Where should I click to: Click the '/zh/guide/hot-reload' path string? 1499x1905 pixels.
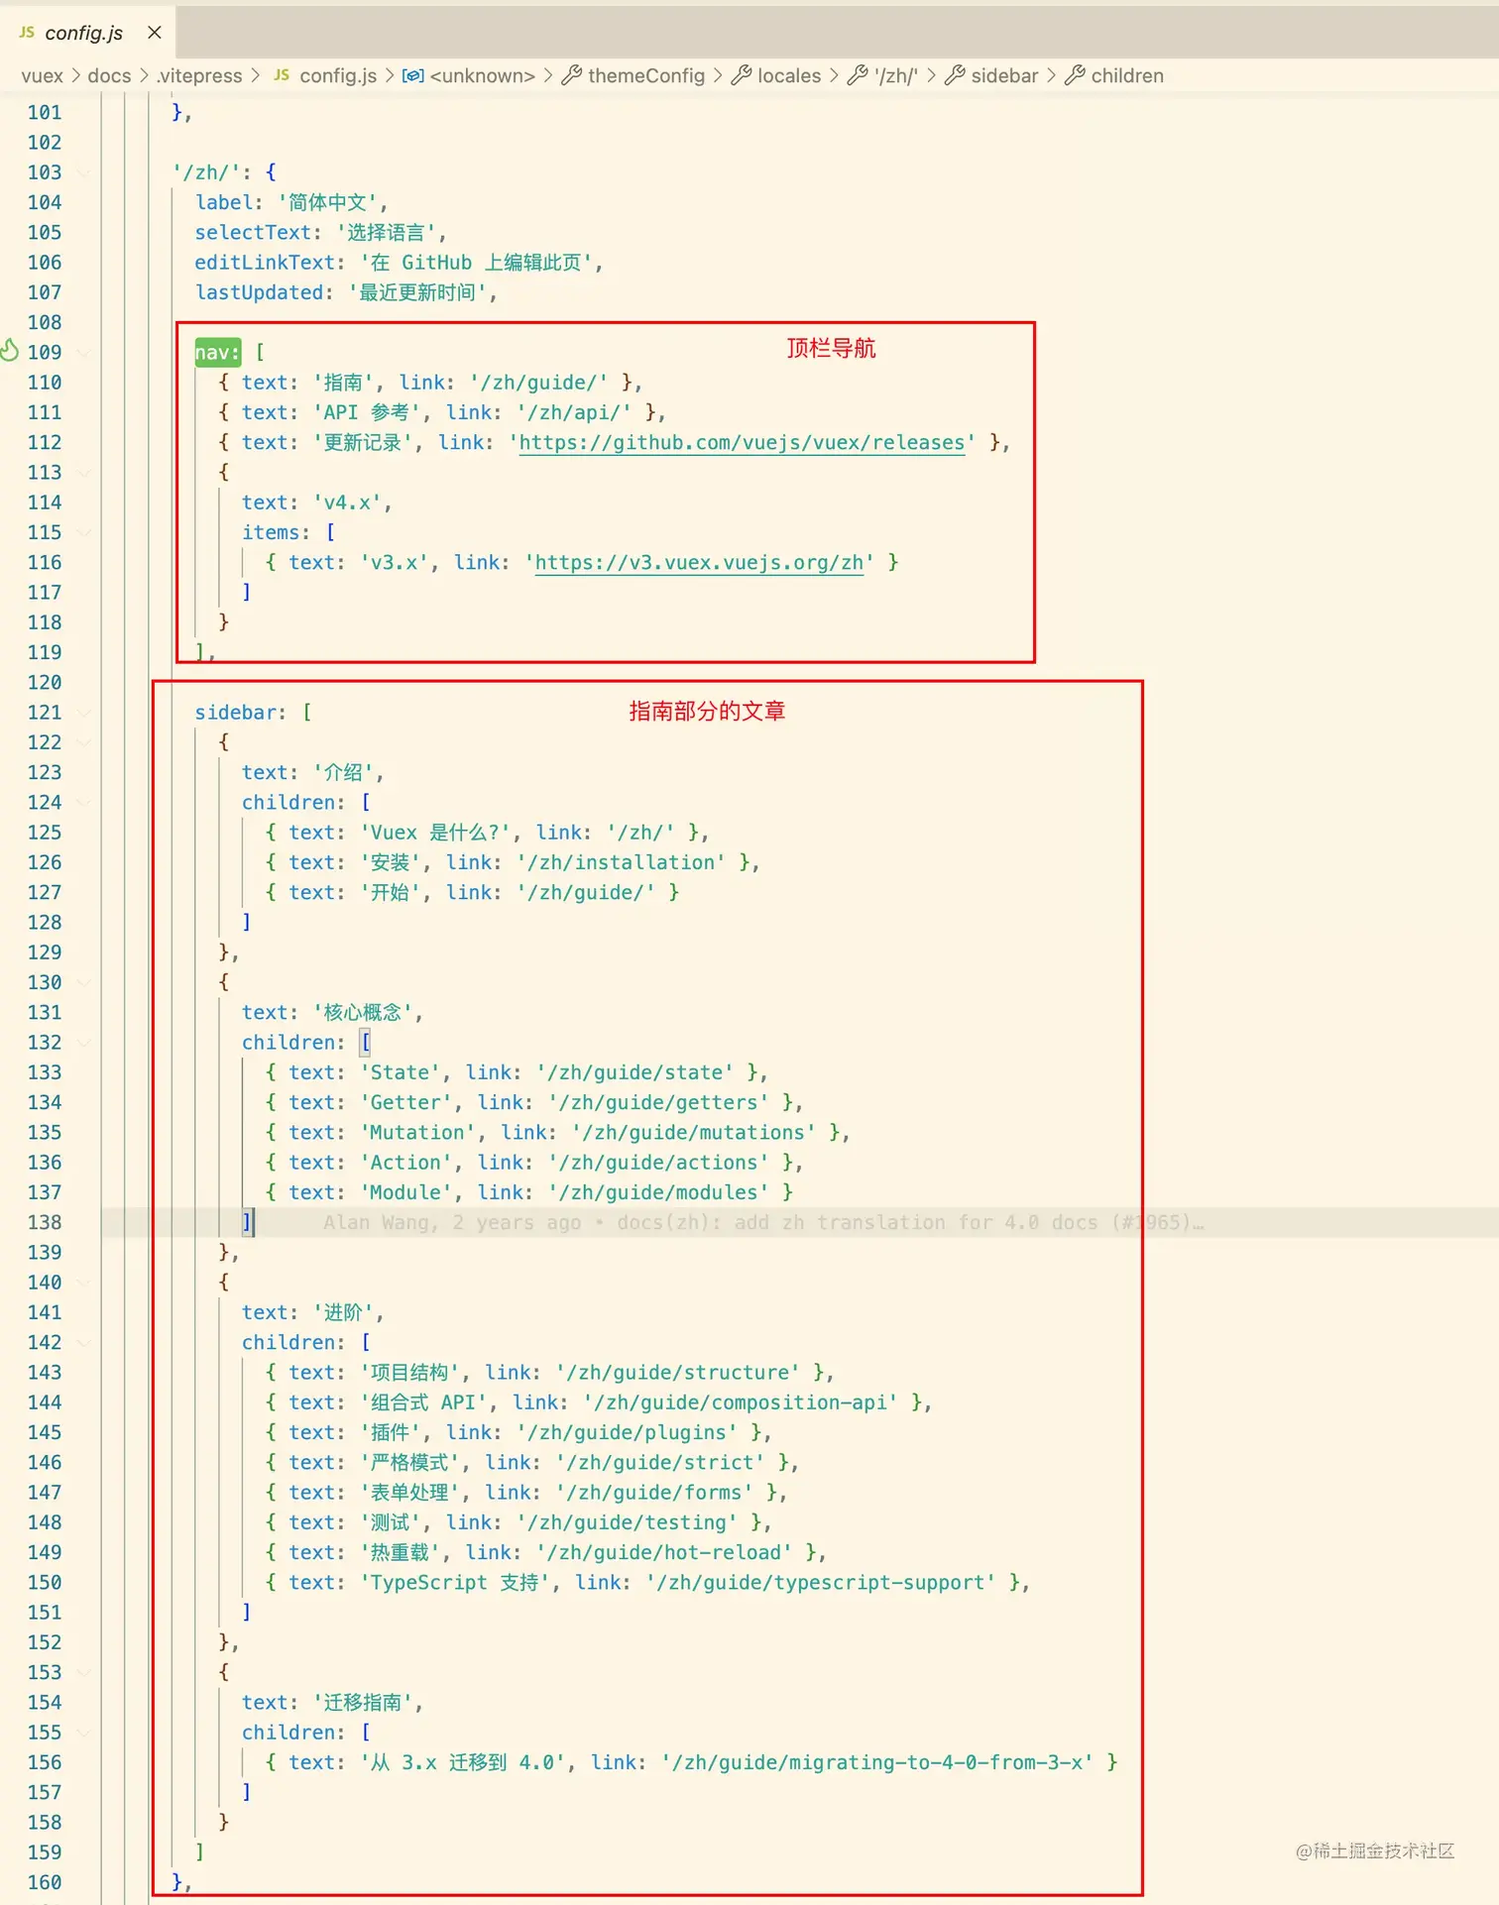tap(664, 1552)
